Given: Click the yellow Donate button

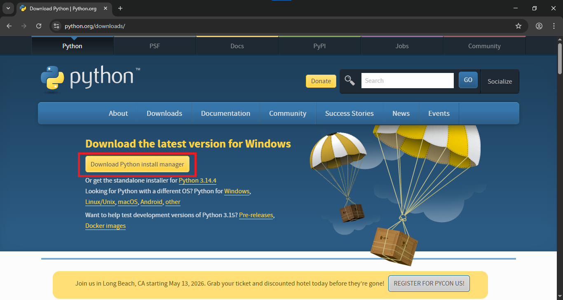Looking at the screenshot, I should [321, 81].
